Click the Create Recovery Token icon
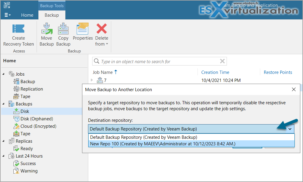 (x=18, y=29)
